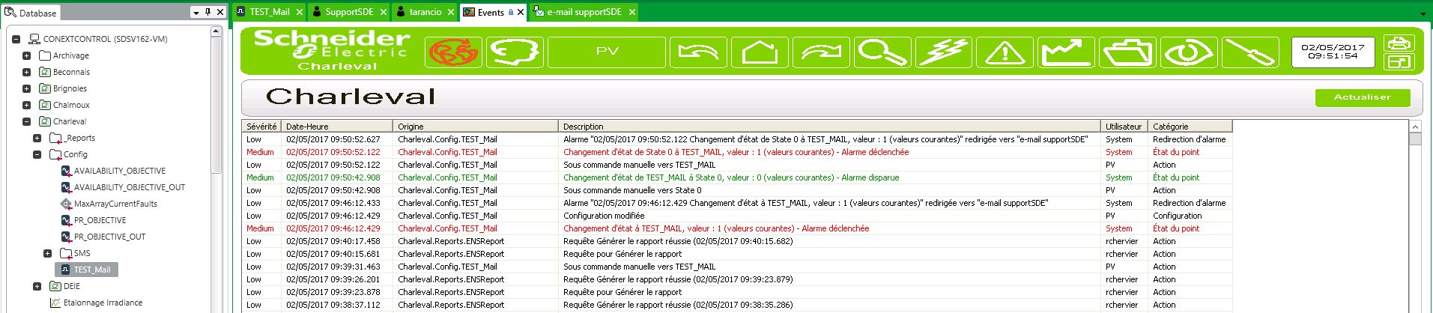This screenshot has width=1433, height=313.
Task: Open the Database panel dropdown arrow
Action: click(x=196, y=12)
